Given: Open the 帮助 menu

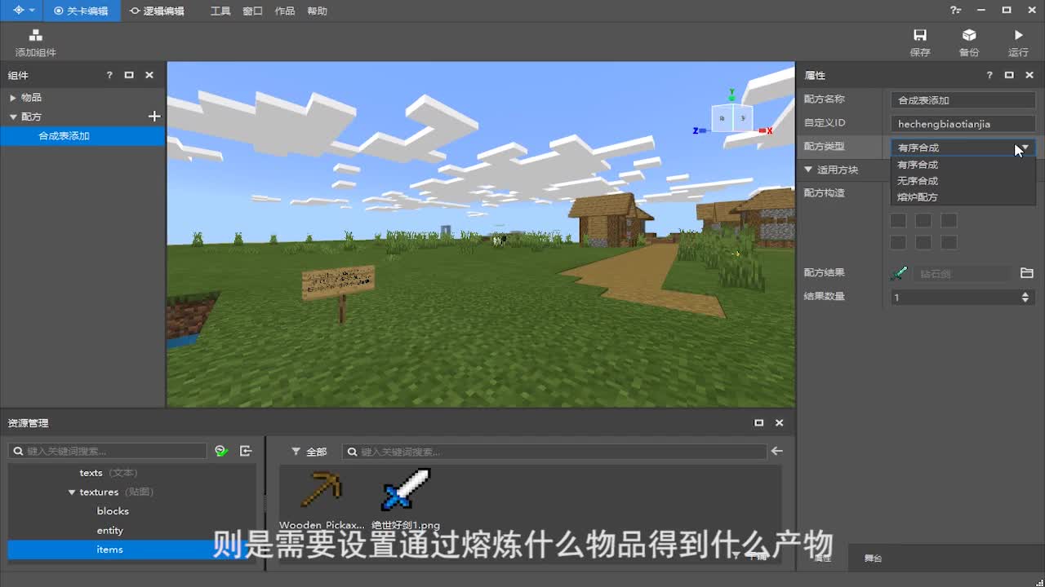Looking at the screenshot, I should tap(317, 11).
